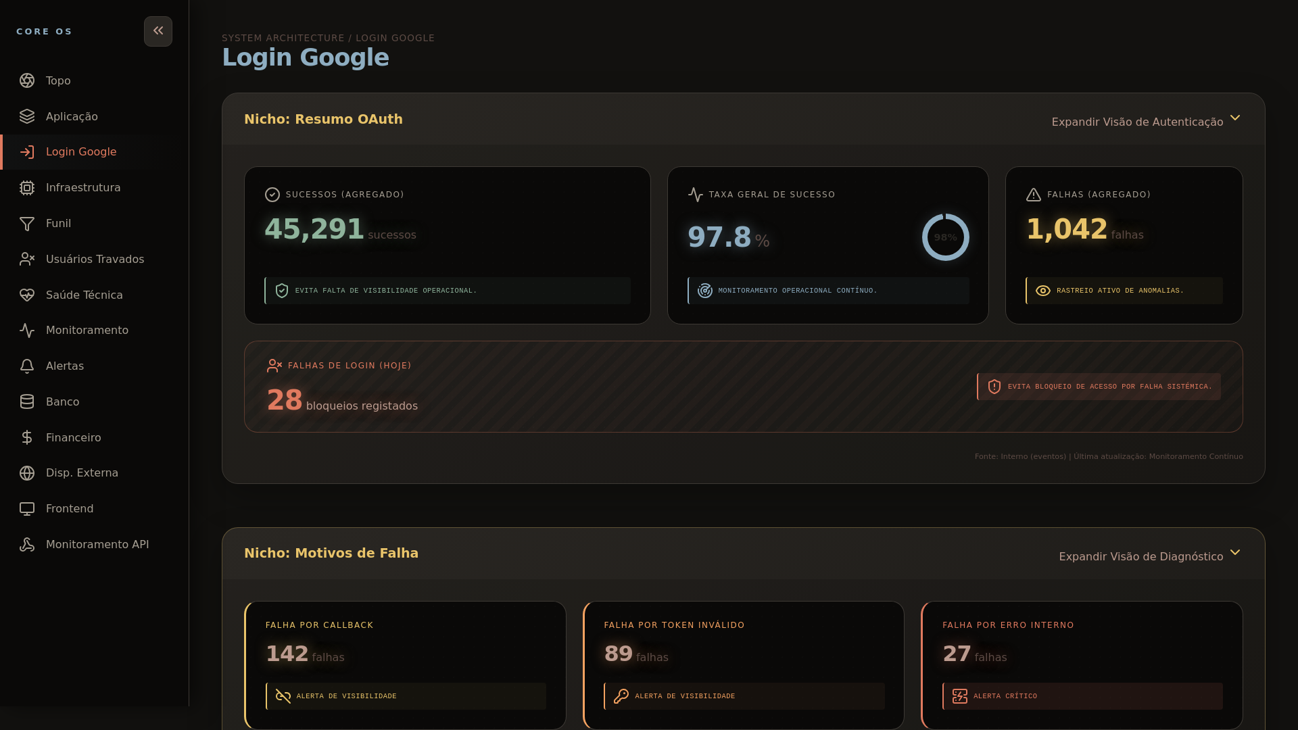Select the Financeiro dollar sign icon
Image resolution: width=1298 pixels, height=730 pixels.
coord(27,437)
